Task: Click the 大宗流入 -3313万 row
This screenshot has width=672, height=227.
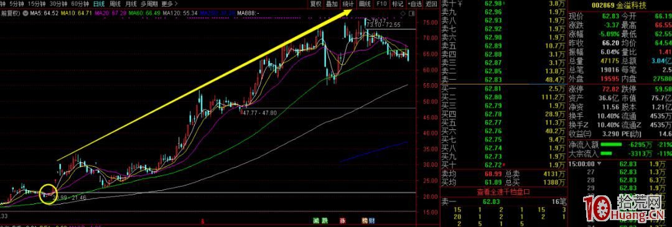Action: 620,154
